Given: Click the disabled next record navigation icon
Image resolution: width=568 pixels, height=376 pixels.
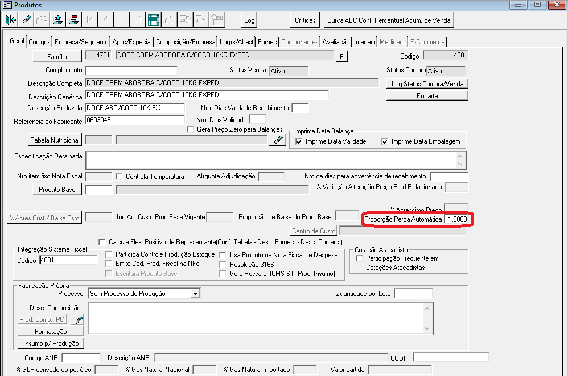Looking at the screenshot, I should [122, 20].
